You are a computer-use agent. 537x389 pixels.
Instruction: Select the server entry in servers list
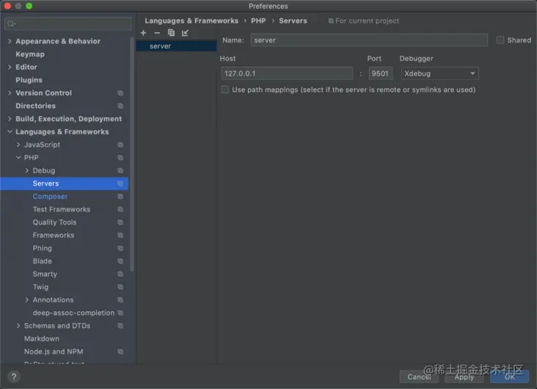point(176,46)
